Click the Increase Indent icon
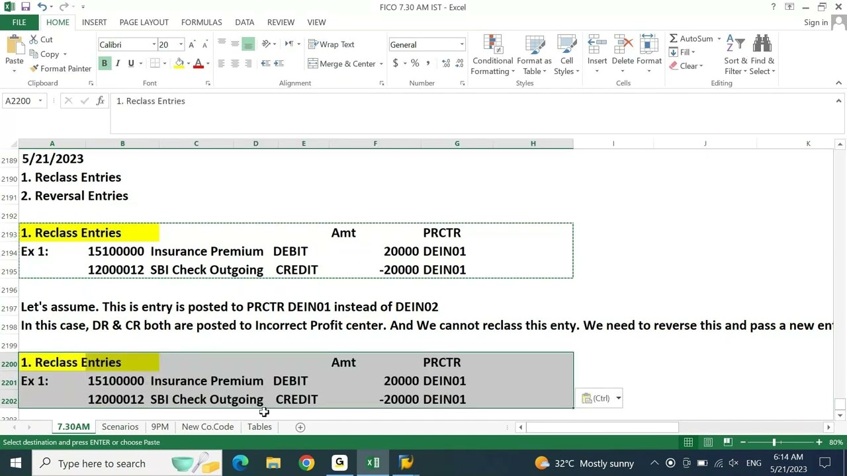The image size is (847, 476). 279,63
